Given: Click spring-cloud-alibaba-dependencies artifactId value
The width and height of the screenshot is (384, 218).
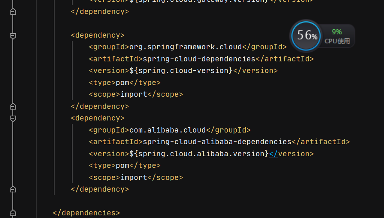Looking at the screenshot, I should pyautogui.click(x=217, y=142).
